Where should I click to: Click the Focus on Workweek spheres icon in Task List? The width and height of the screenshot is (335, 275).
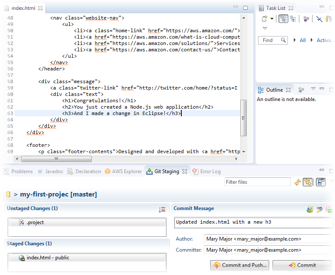click(306, 19)
